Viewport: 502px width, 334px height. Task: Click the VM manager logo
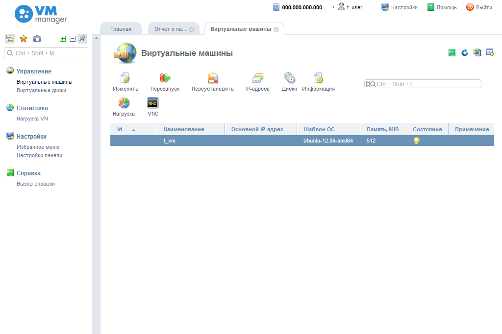tap(41, 14)
